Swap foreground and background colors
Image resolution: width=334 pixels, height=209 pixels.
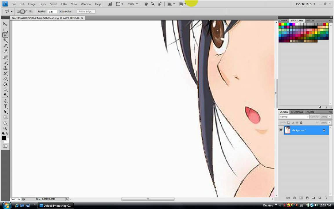click(7, 134)
